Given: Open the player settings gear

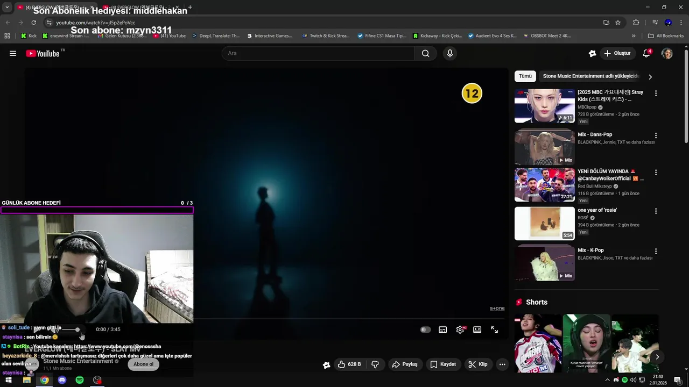Looking at the screenshot, I should point(460,329).
